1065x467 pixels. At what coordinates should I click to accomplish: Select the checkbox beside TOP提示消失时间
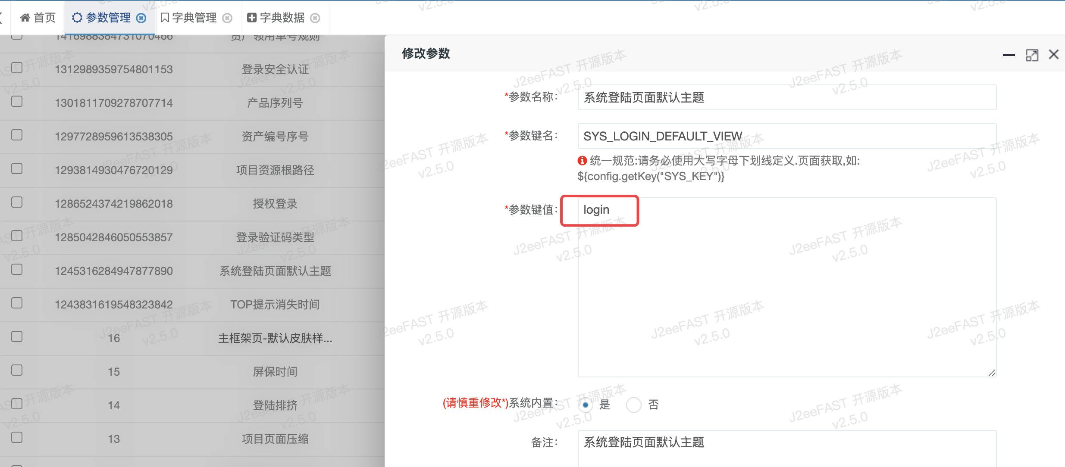pyautogui.click(x=17, y=303)
